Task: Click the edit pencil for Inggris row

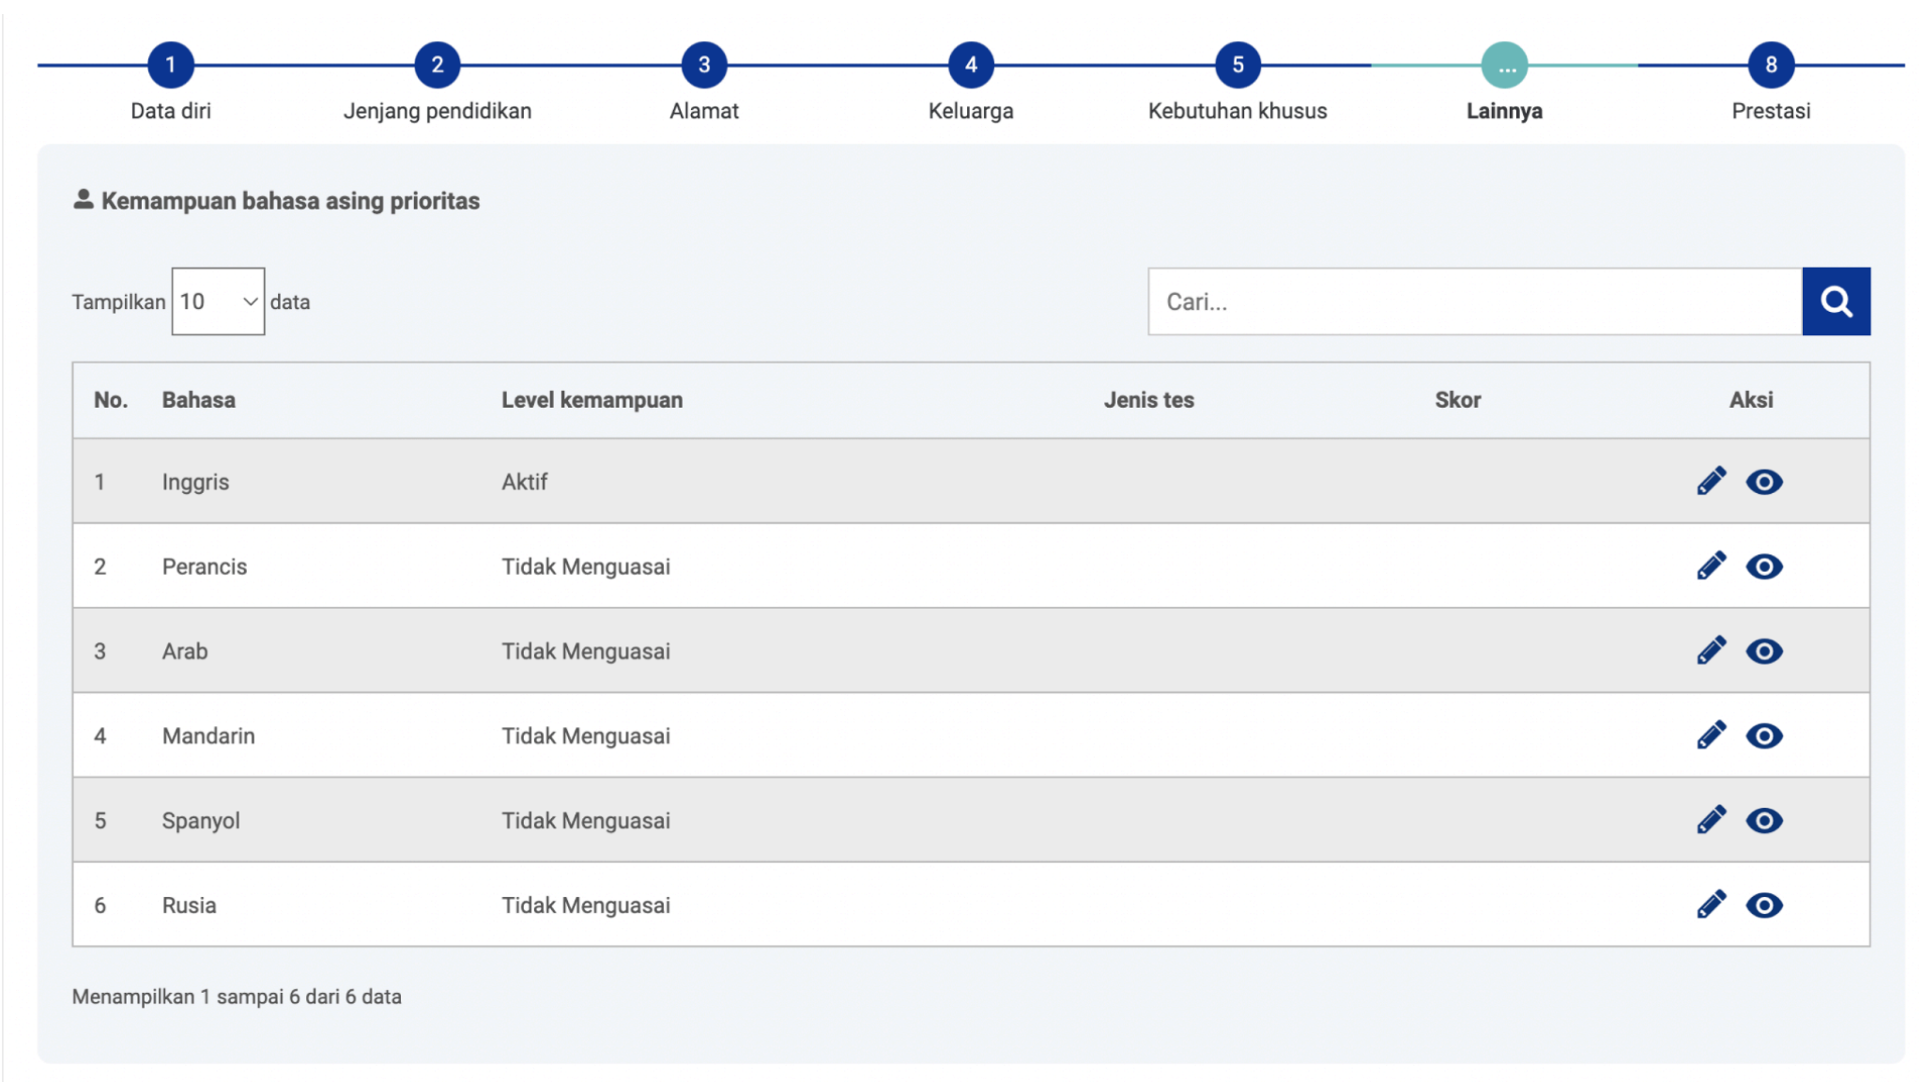Action: [x=1711, y=481]
